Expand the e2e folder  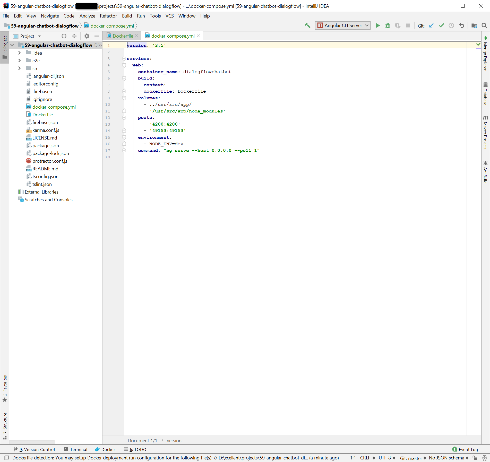[x=20, y=60]
